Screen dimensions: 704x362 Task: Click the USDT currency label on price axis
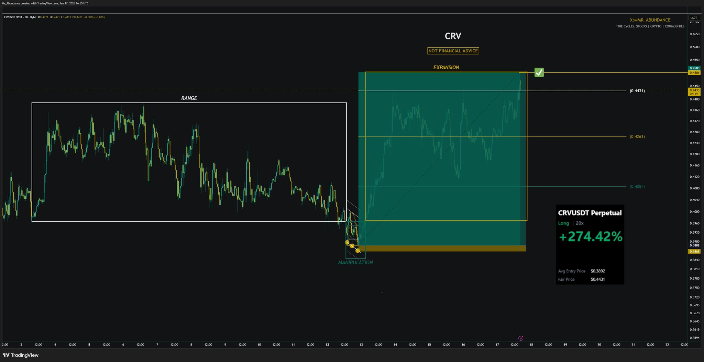pyautogui.click(x=694, y=18)
